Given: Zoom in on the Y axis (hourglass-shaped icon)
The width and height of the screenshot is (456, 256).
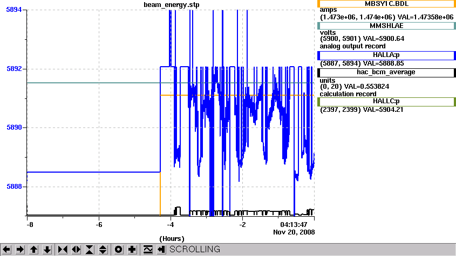Looking at the screenshot, I should point(90,250).
